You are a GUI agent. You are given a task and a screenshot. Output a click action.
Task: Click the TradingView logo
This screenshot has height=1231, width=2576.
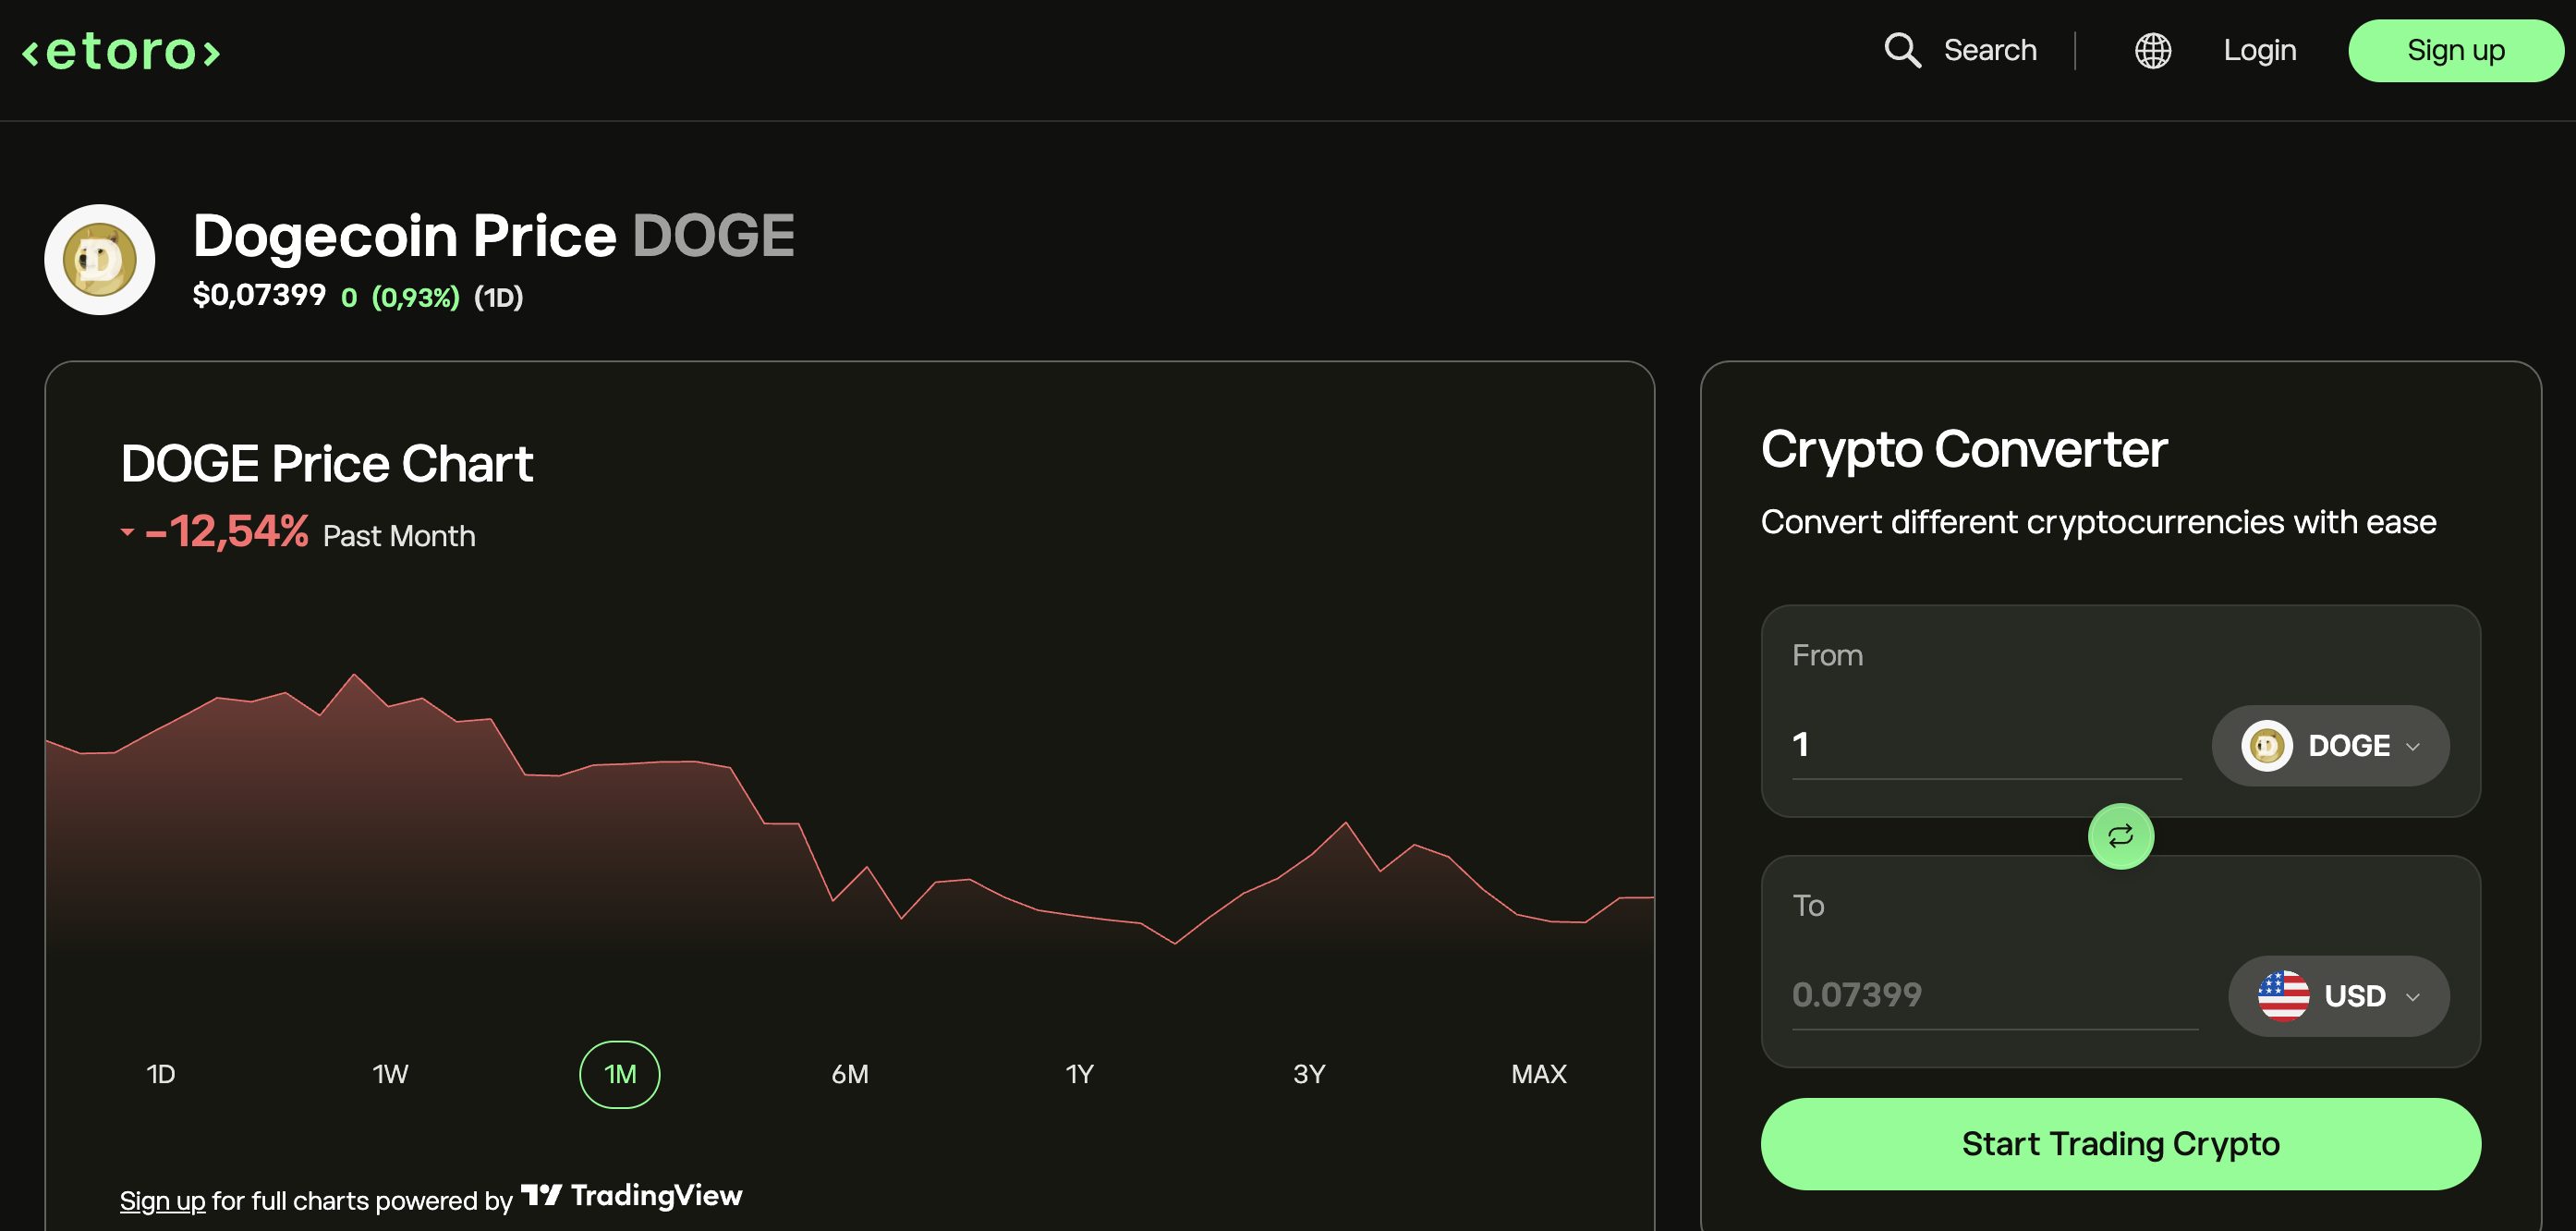point(632,1195)
